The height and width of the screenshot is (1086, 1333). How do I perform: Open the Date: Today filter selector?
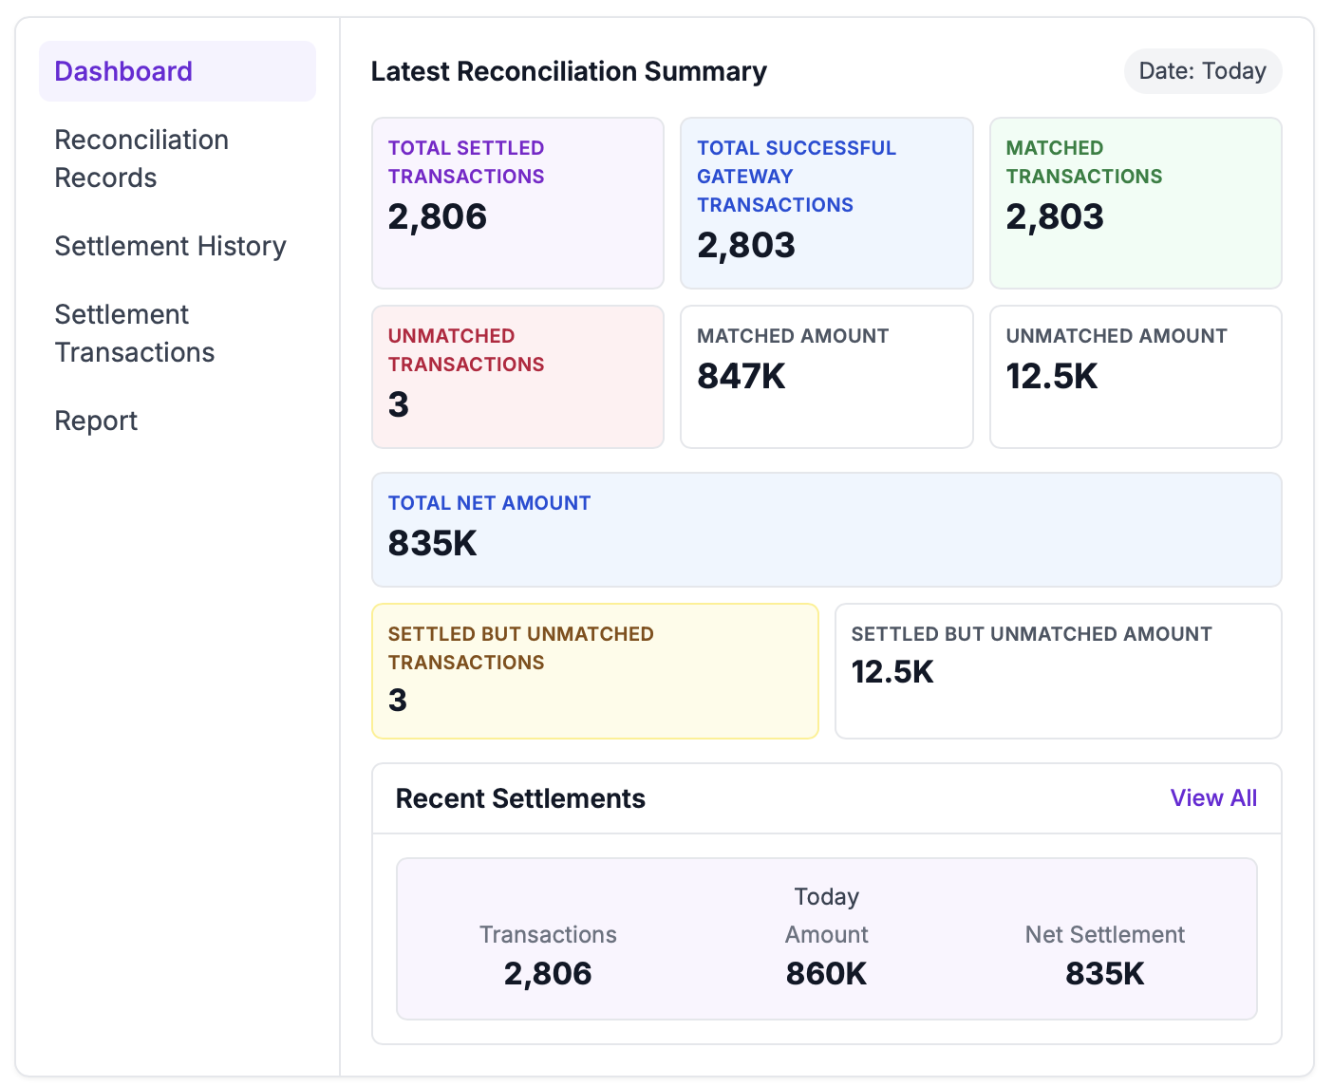1202,71
